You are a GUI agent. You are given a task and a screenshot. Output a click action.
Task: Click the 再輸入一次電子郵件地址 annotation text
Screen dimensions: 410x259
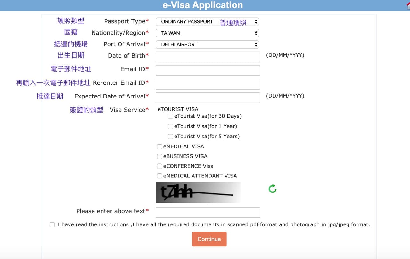point(53,83)
